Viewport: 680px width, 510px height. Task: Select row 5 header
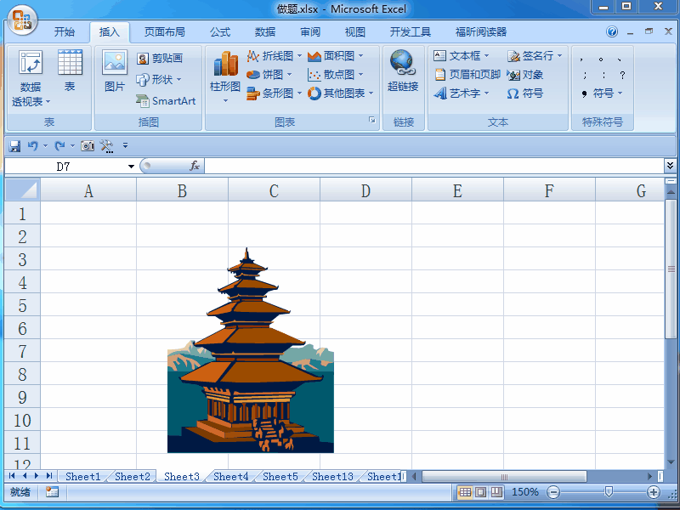tap(23, 305)
